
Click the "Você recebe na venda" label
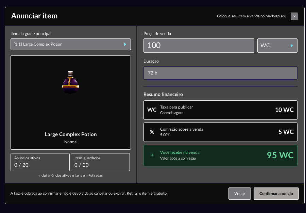pyautogui.click(x=180, y=152)
